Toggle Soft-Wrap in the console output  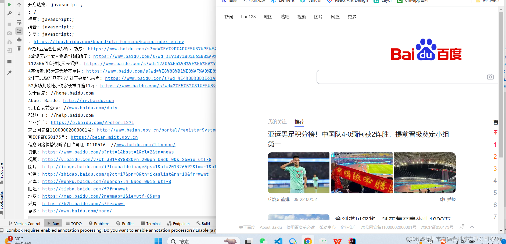tap(19, 22)
